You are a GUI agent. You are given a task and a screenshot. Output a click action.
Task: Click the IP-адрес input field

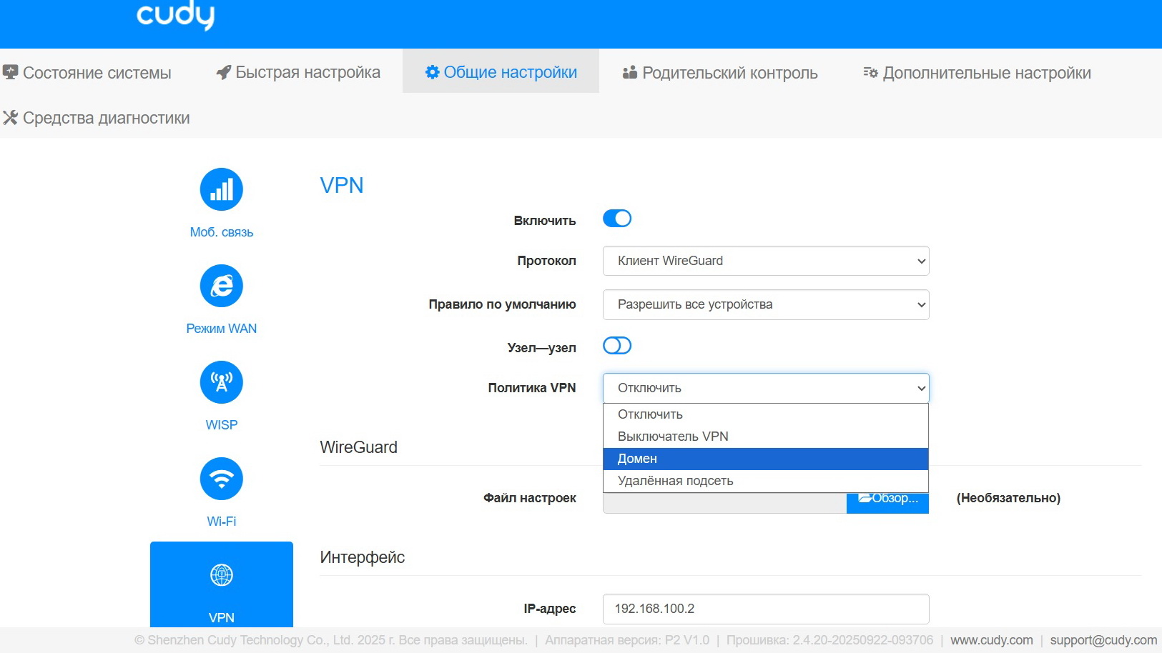[x=766, y=609]
